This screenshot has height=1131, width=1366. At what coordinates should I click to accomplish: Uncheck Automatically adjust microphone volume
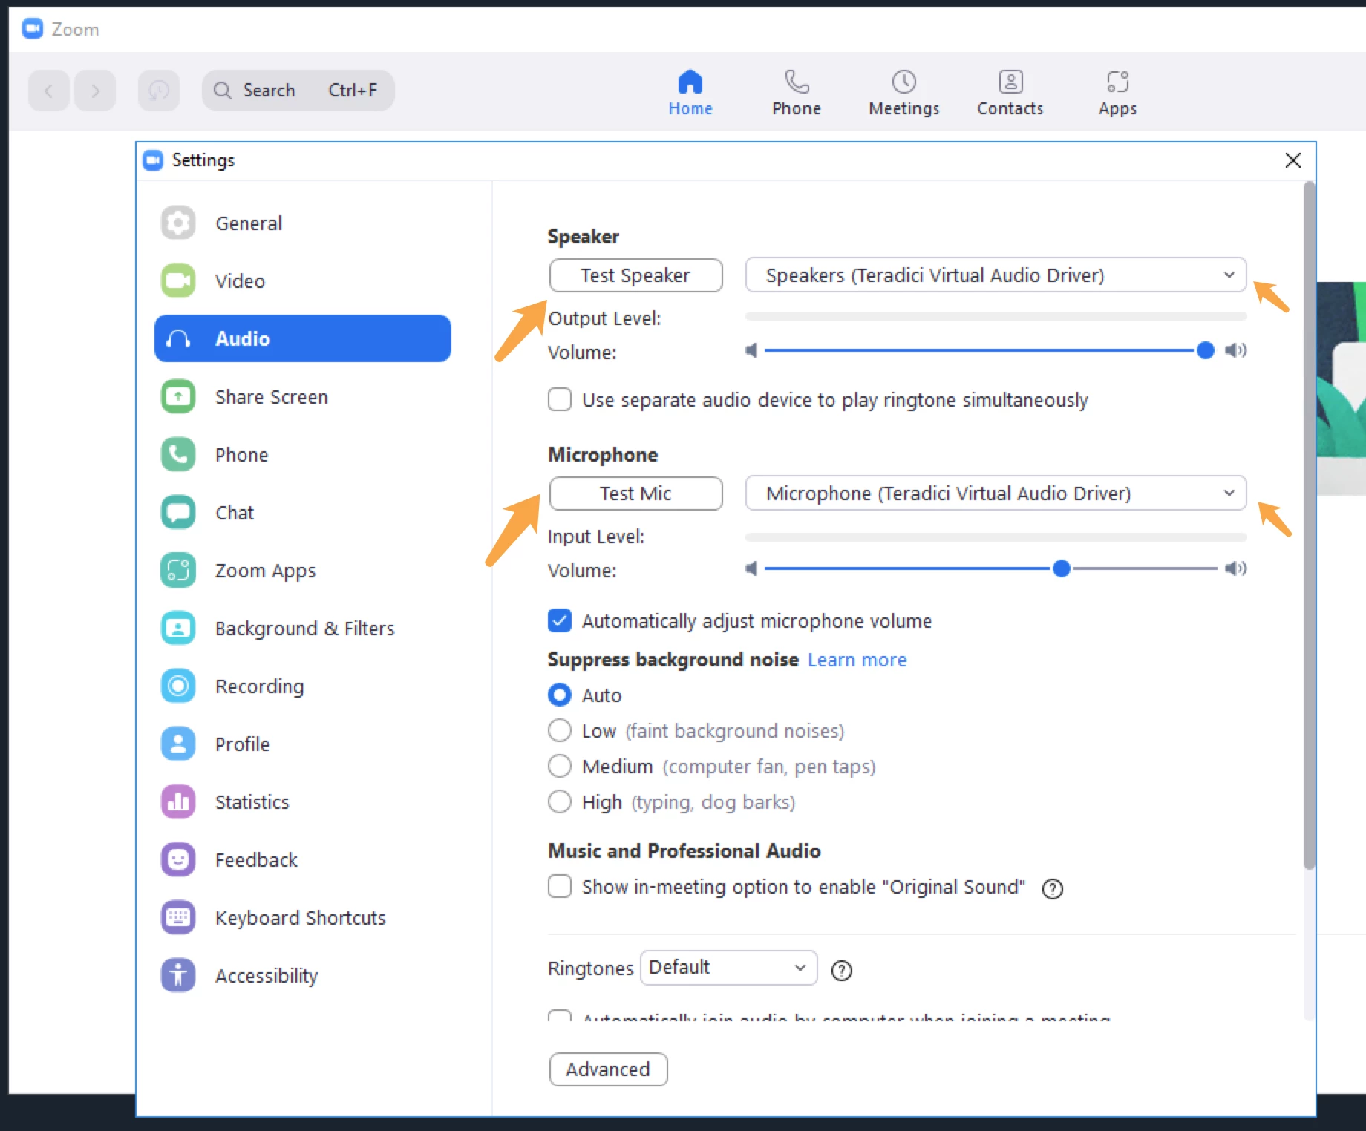click(x=560, y=620)
